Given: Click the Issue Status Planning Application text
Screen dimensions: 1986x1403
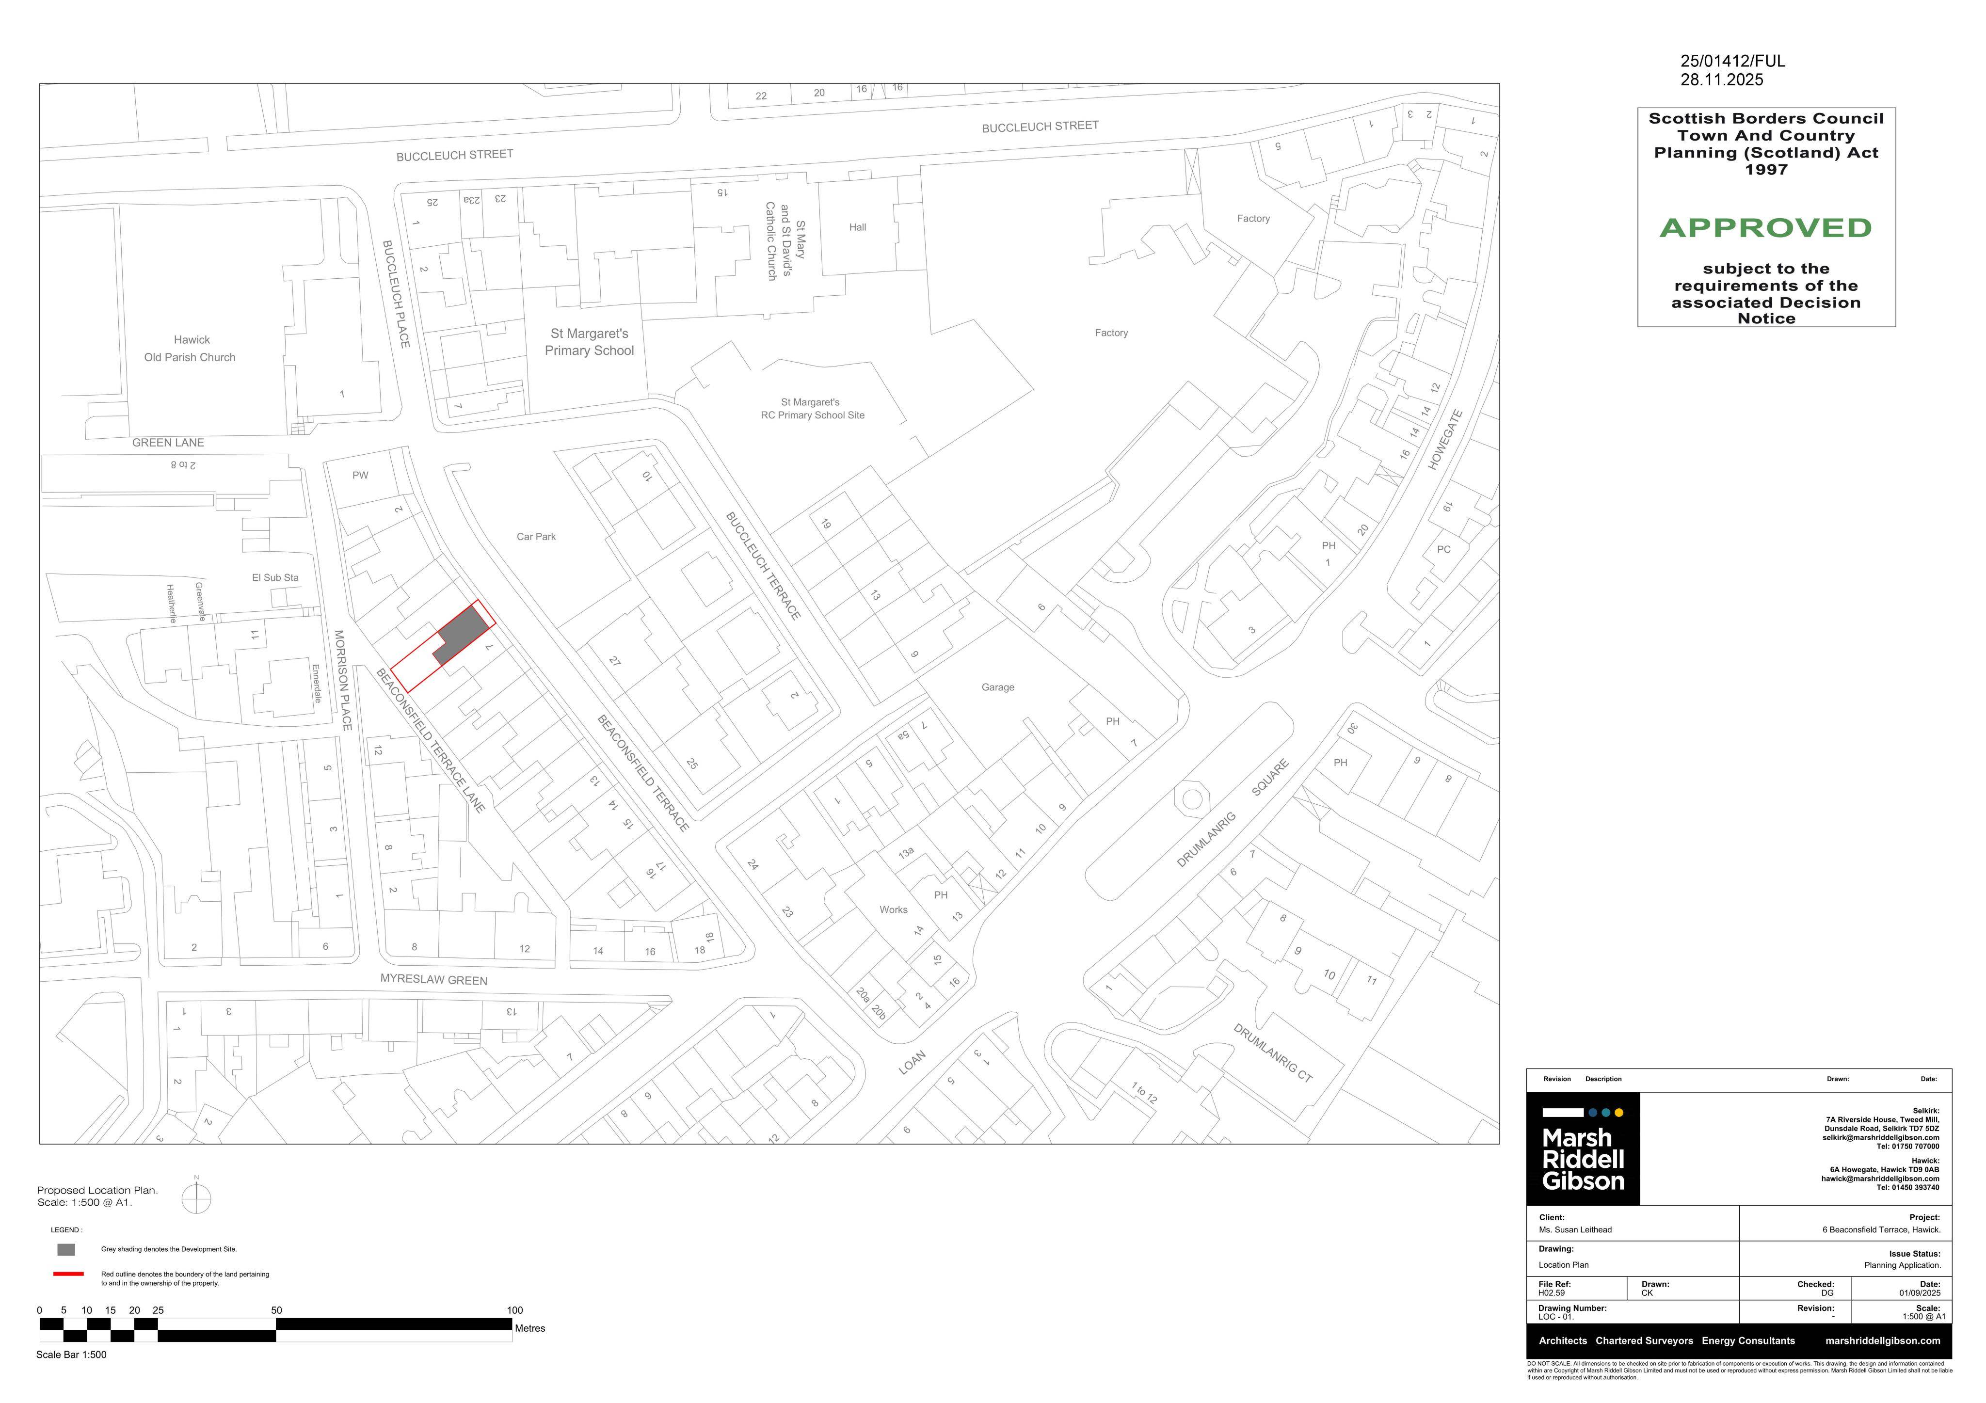Looking at the screenshot, I should [x=1903, y=1265].
